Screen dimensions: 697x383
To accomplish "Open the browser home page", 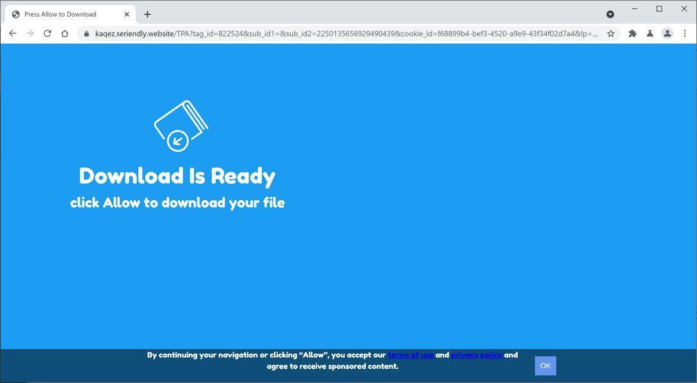I will tap(65, 33).
